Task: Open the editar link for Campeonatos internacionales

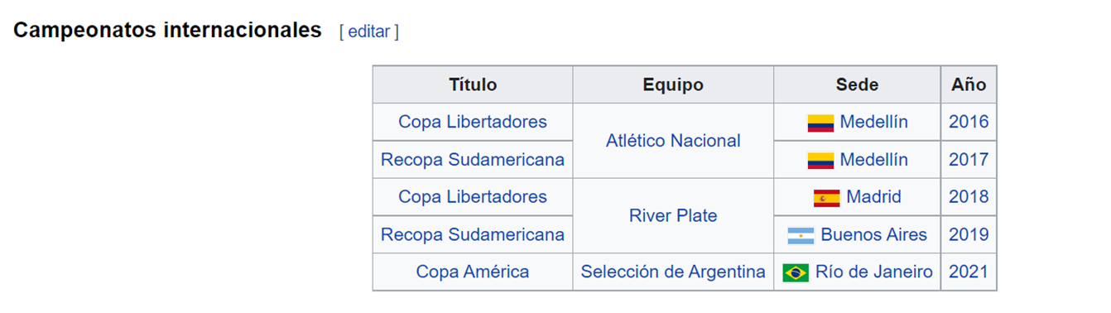Action: click(x=368, y=31)
